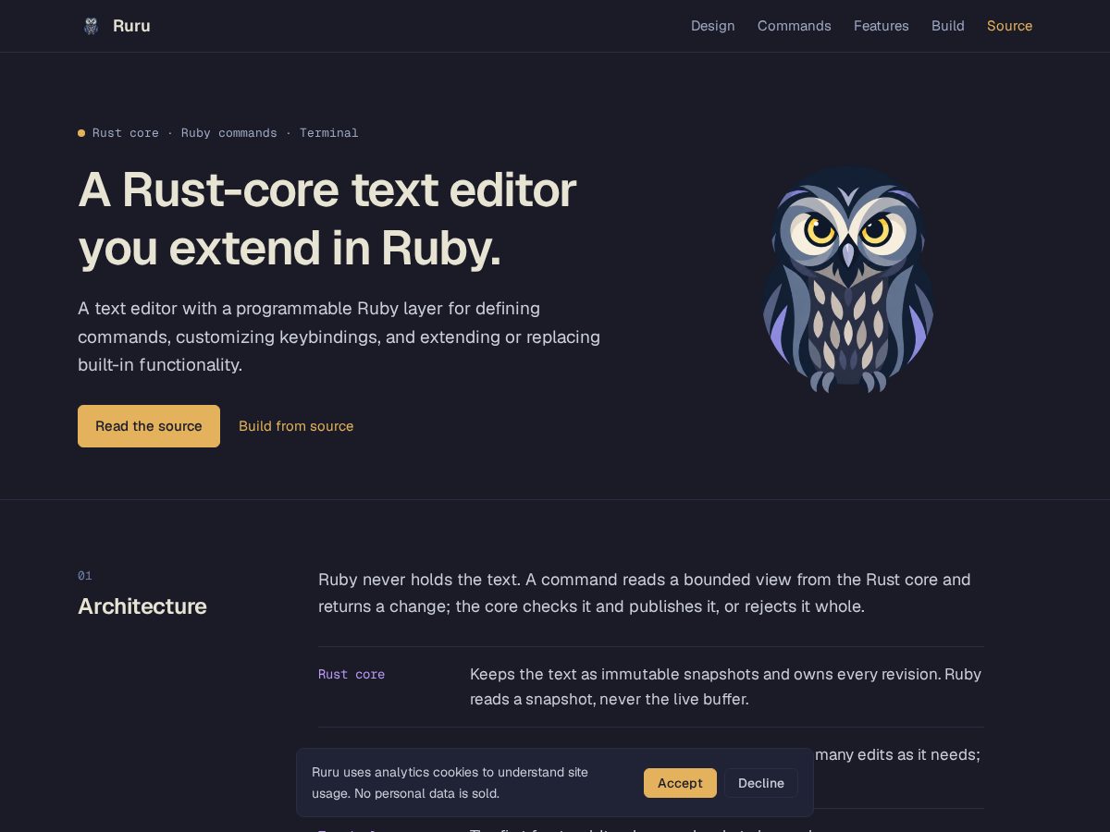Click the headline 'A Rust-core text editor'
1110x832 pixels.
click(x=327, y=190)
